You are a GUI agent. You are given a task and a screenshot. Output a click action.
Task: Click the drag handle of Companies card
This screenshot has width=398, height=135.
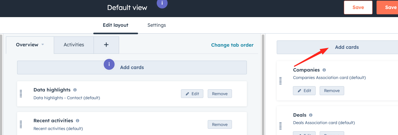click(x=280, y=81)
